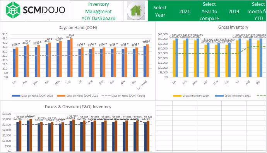267x153 pixels.
Task: Click the Apr blue Gross Inventory 2021 bar
Action: tap(208, 60)
